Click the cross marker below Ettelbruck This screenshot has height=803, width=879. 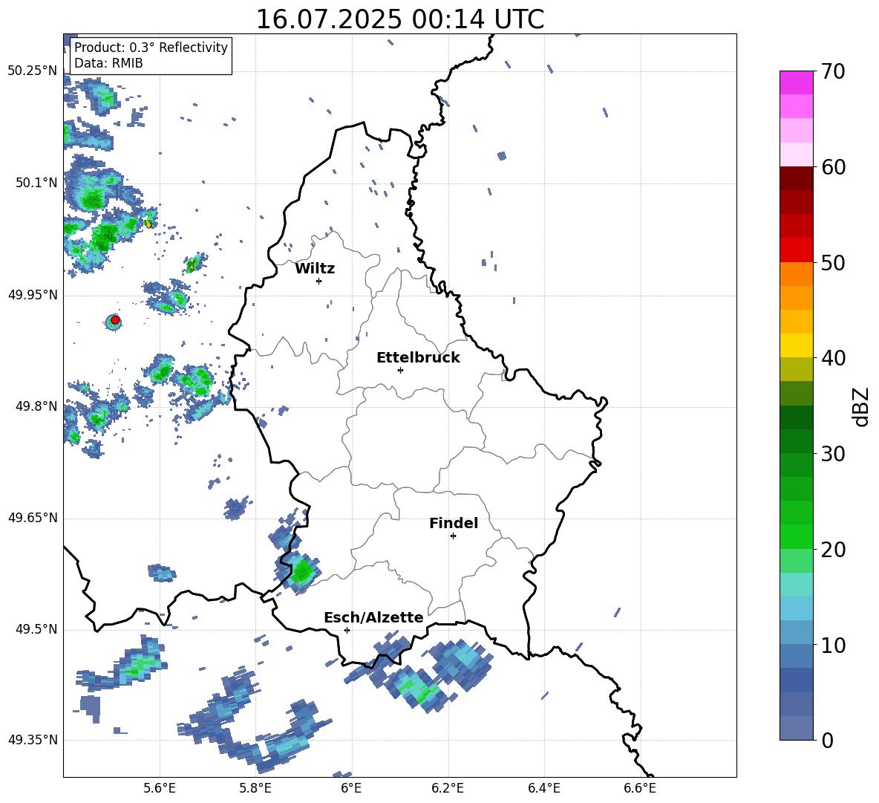pyautogui.click(x=400, y=370)
